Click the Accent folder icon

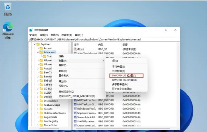tap(41, 48)
